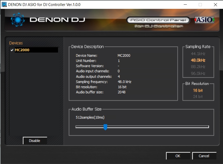Close the ASIO control panel window
Screen dimensions: 223x164
tap(216, 5)
